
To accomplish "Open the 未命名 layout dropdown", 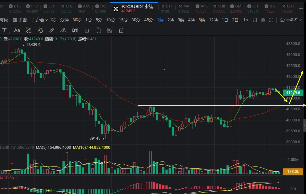I will (x=291, y=20).
